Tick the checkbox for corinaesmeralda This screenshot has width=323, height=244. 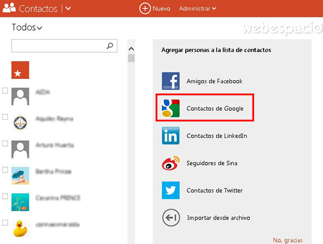coord(5,223)
